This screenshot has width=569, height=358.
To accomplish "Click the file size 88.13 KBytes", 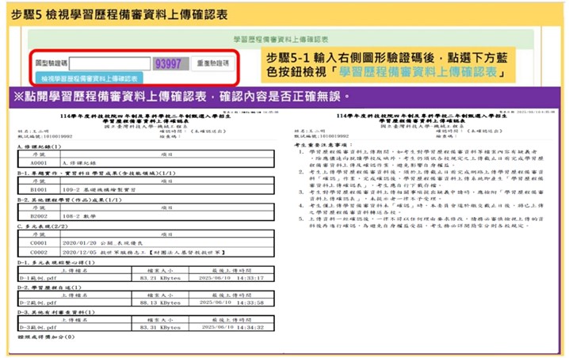I will 160,303.
